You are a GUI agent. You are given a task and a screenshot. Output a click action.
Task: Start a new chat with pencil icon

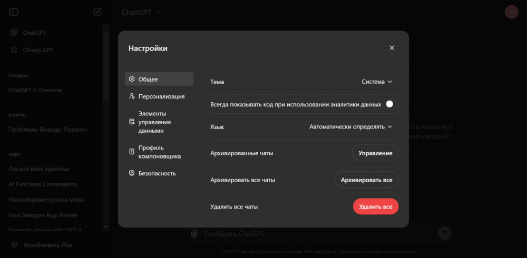pos(97,12)
